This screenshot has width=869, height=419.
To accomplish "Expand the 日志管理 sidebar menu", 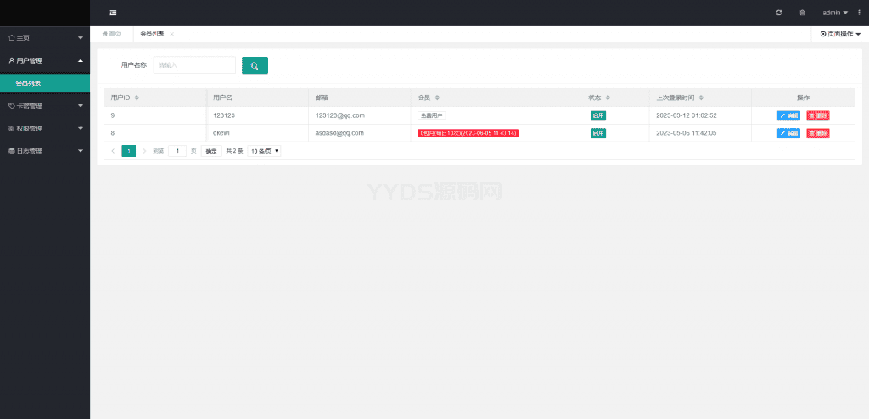I will coord(45,151).
